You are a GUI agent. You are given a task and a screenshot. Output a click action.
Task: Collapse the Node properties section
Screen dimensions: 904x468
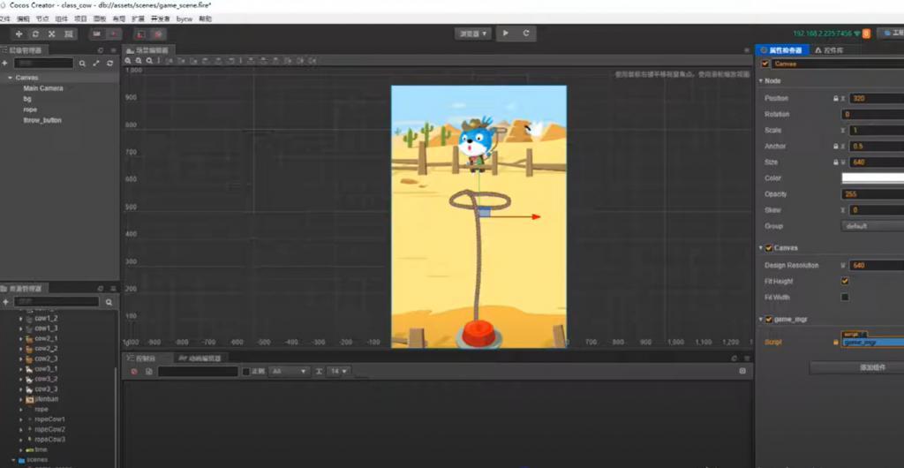coord(761,81)
